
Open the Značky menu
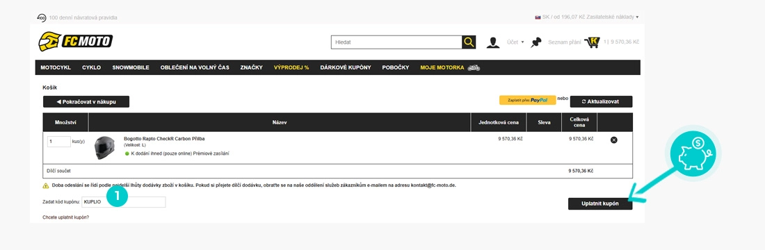pos(251,67)
